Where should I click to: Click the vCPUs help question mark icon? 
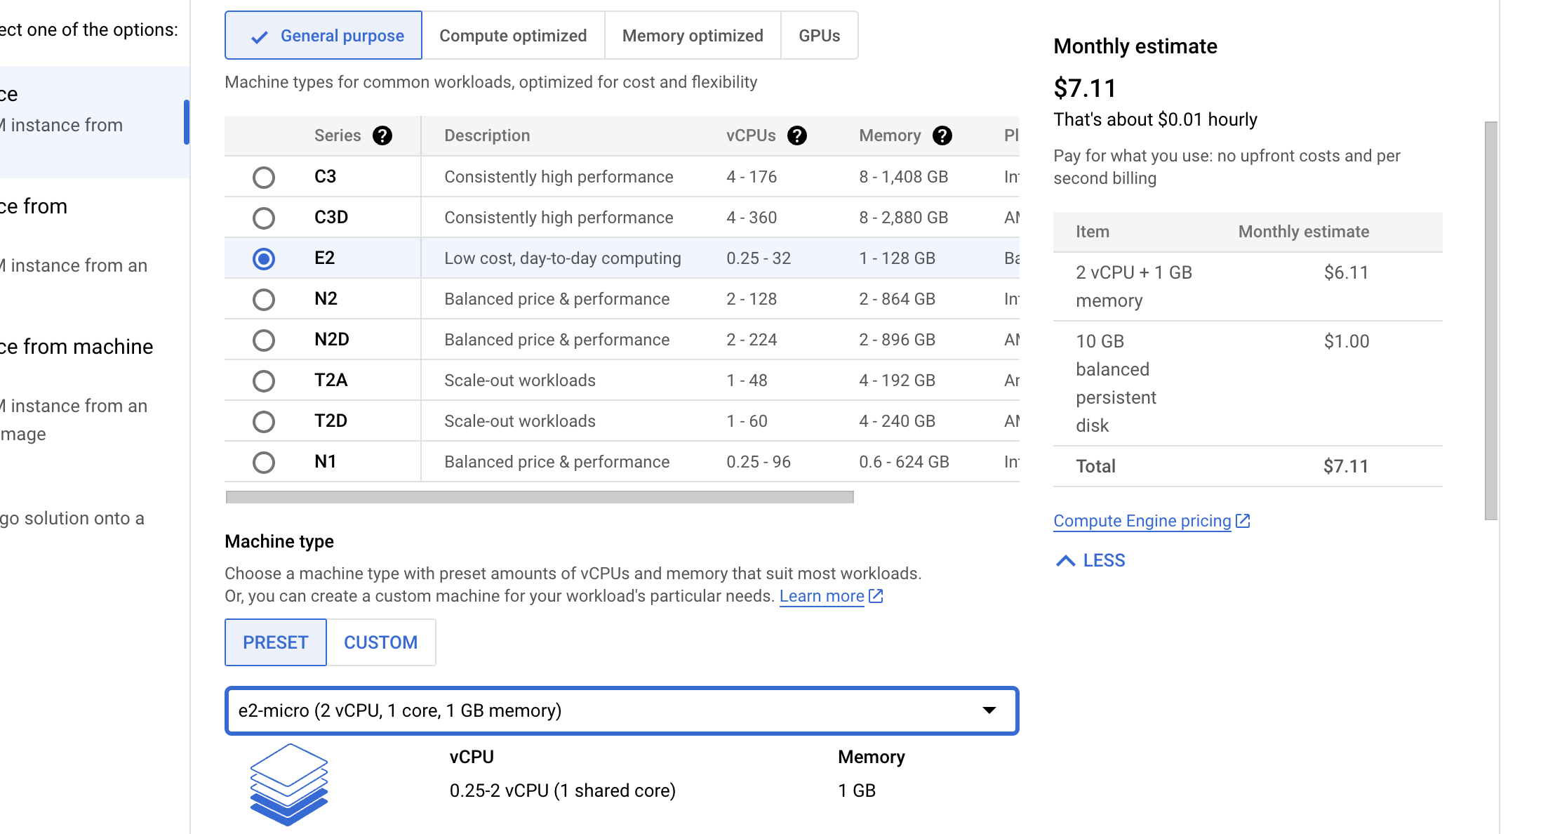coord(796,135)
